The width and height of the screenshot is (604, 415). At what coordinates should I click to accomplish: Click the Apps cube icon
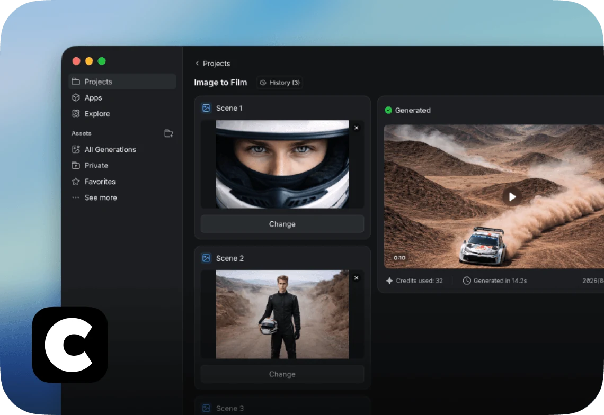point(76,98)
